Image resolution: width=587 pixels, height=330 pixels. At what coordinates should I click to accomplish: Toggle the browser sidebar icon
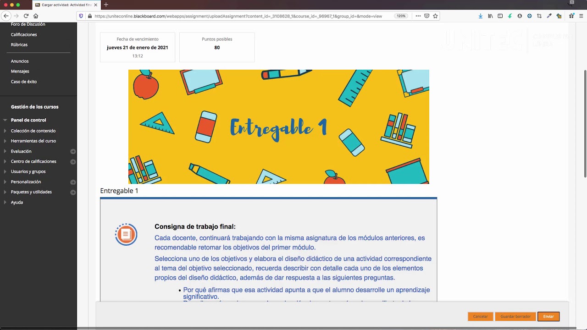[500, 16]
